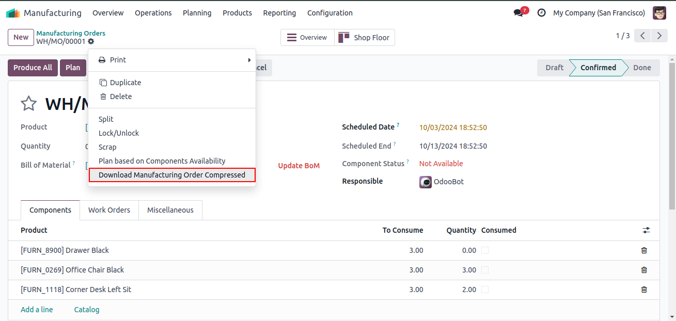
Task: Open the Planning menu
Action: [x=197, y=13]
